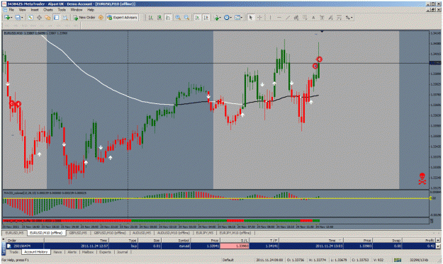Open the New Chart toolbar button
Screen dimensions: 443x264
point(8,18)
